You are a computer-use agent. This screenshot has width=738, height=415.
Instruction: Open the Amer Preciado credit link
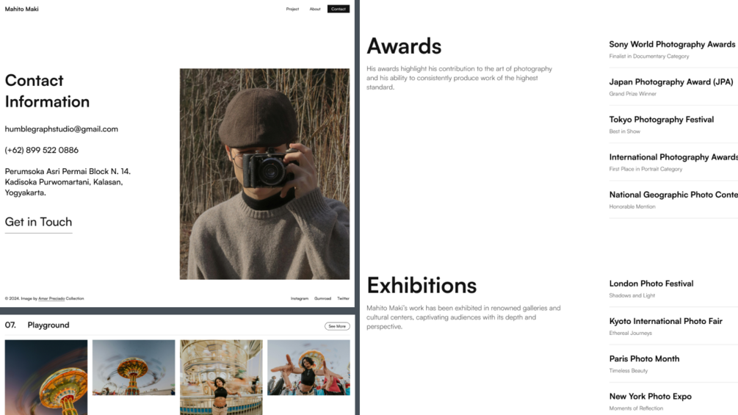[x=51, y=298]
